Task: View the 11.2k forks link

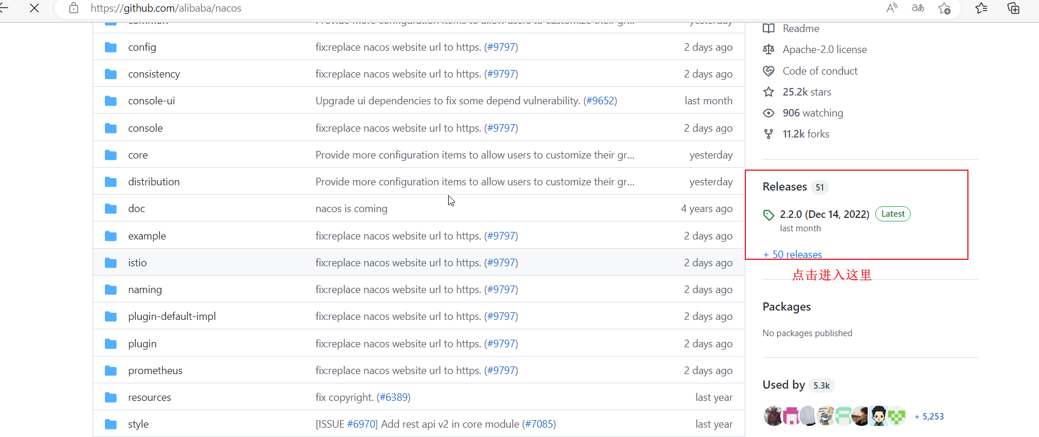Action: pyautogui.click(x=806, y=134)
